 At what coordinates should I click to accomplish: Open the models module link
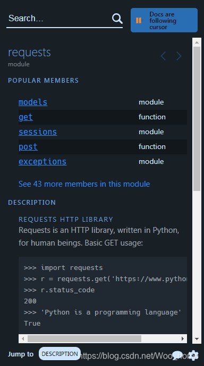click(33, 102)
